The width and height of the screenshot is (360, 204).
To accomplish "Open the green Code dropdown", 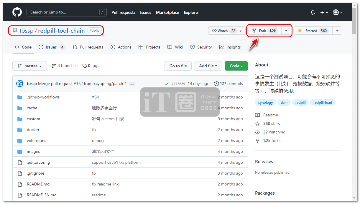I will (236, 66).
